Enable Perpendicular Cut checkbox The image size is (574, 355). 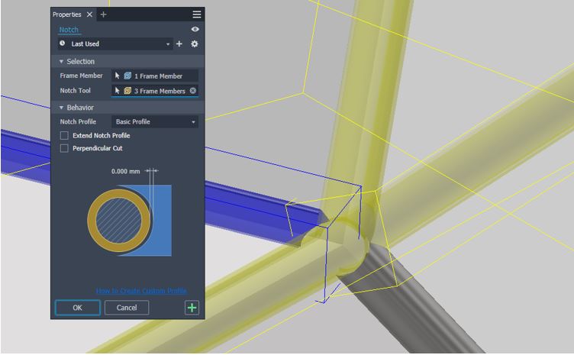pos(64,148)
